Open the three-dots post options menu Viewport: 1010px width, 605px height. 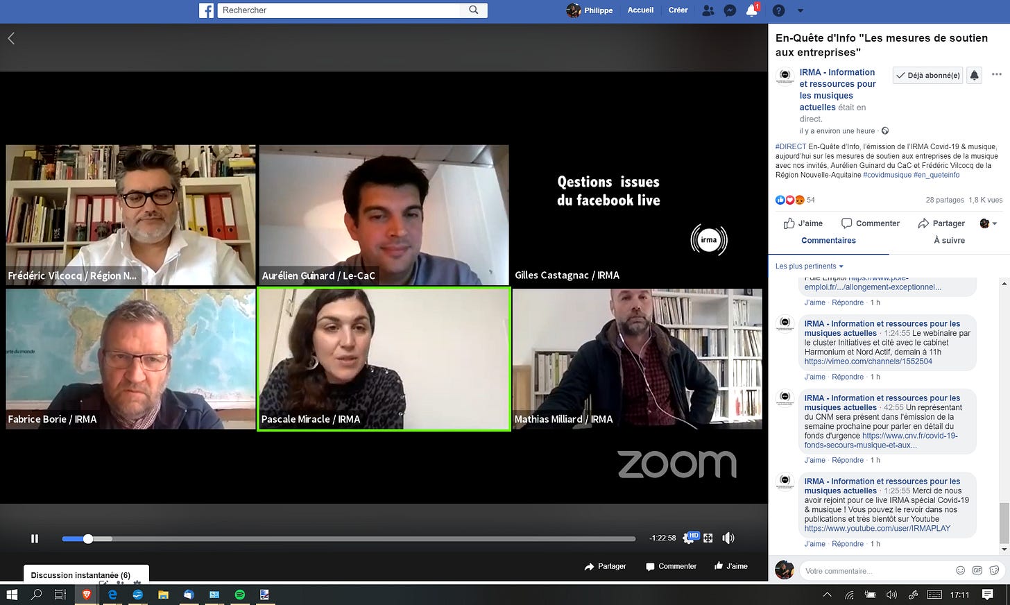(x=996, y=74)
